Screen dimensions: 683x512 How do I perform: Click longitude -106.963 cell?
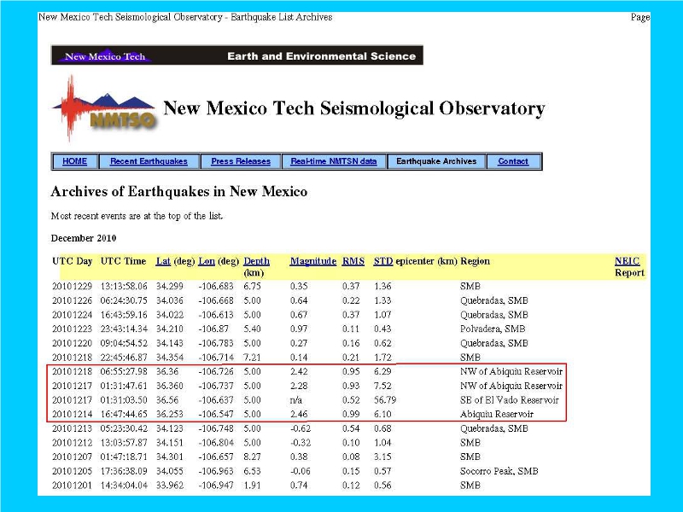point(216,472)
